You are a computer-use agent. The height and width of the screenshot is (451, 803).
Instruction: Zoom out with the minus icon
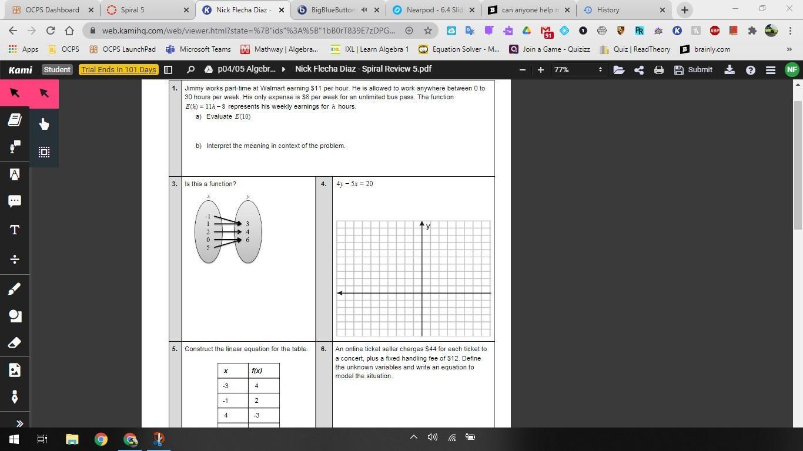(523, 69)
